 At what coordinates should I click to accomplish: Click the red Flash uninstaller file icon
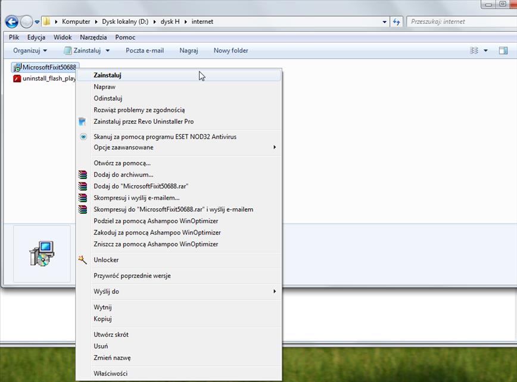point(17,79)
